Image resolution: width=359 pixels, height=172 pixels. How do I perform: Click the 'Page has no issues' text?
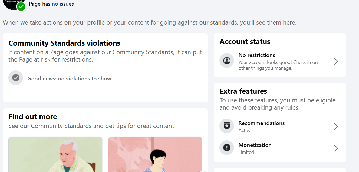coord(51,4)
